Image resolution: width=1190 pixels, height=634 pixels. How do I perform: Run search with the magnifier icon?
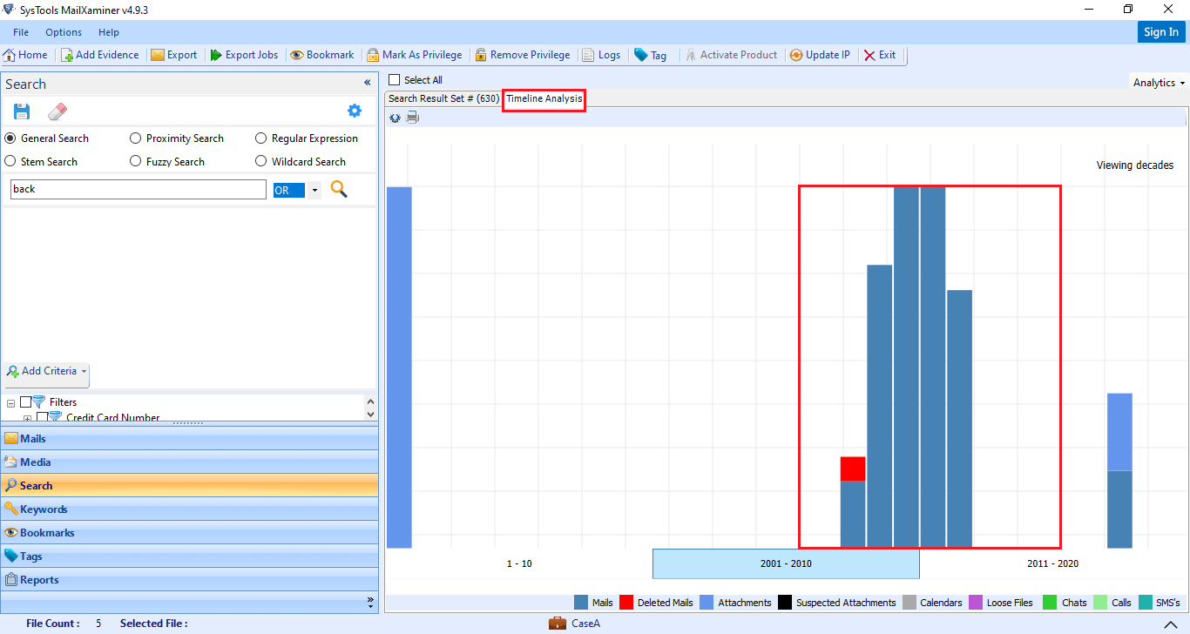click(x=339, y=189)
